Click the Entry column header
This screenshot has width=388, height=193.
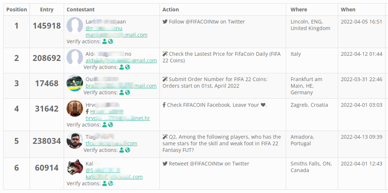tap(47, 10)
